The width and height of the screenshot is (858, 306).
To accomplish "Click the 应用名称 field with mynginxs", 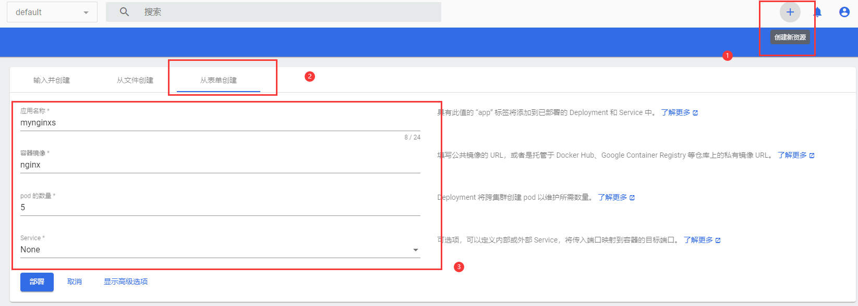I will point(220,123).
